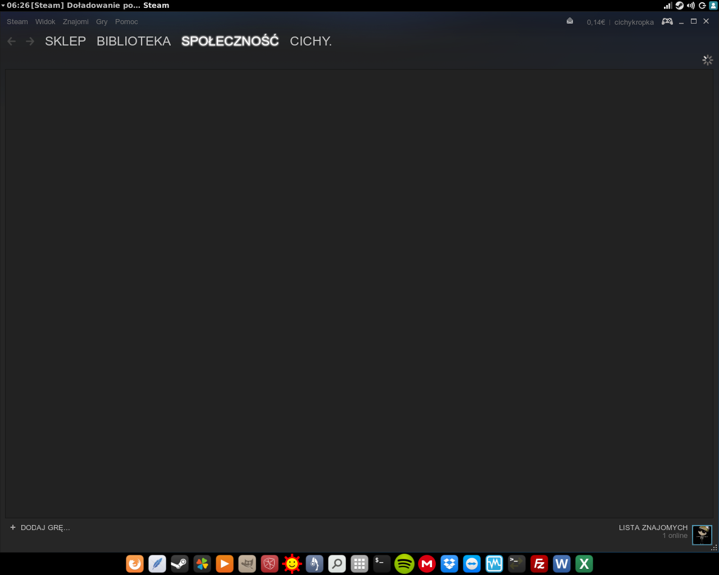This screenshot has width=719, height=575.
Task: Open the Steam inbox envelope icon
Action: (570, 21)
